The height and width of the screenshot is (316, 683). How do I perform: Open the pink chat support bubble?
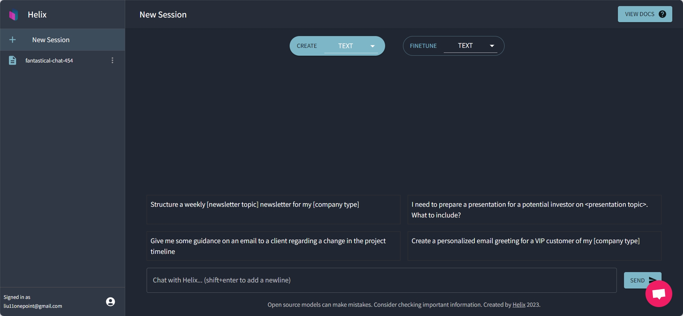click(659, 294)
